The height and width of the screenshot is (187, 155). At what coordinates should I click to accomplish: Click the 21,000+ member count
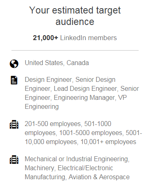point(45,38)
